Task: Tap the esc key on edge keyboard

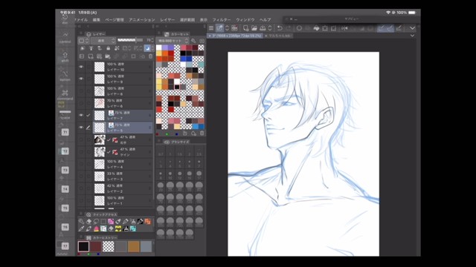Action: [x=65, y=18]
